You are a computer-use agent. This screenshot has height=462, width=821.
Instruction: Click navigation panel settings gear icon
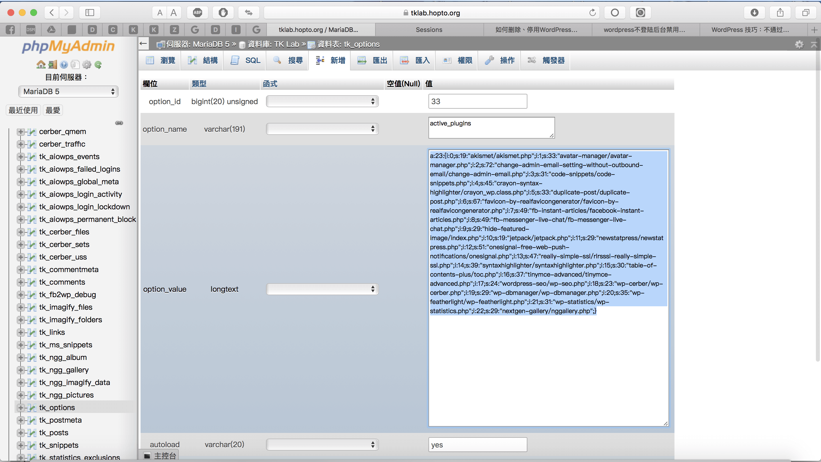click(x=86, y=65)
